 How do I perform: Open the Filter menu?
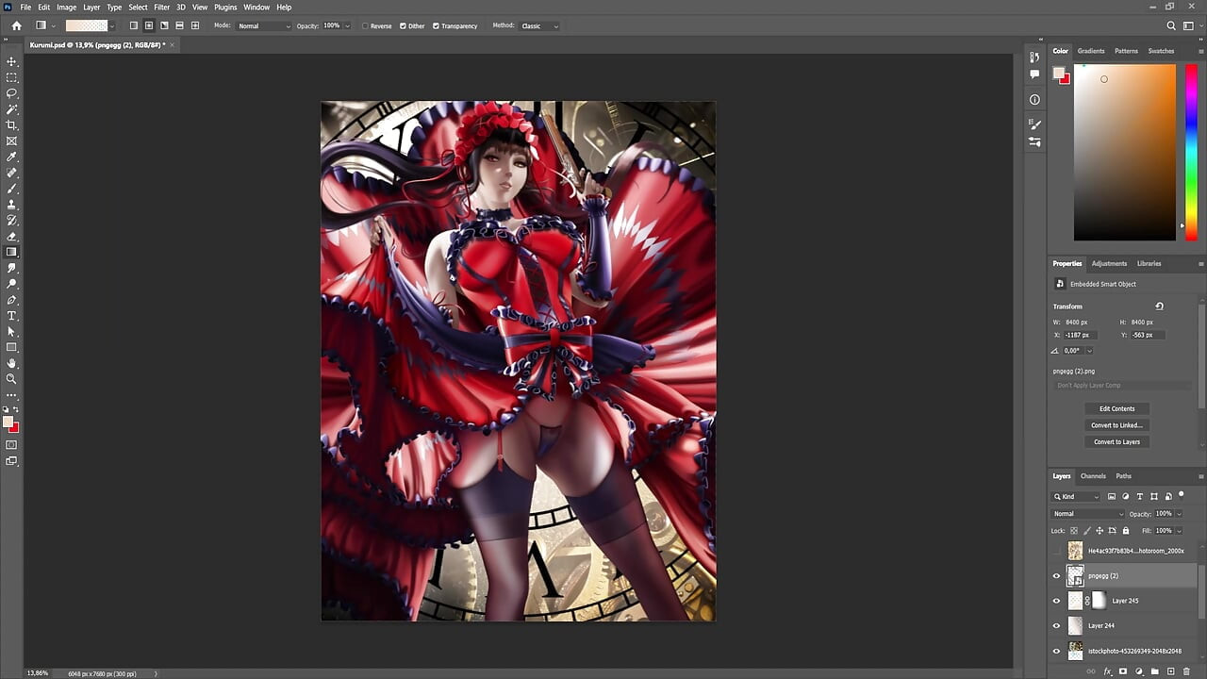click(x=161, y=7)
